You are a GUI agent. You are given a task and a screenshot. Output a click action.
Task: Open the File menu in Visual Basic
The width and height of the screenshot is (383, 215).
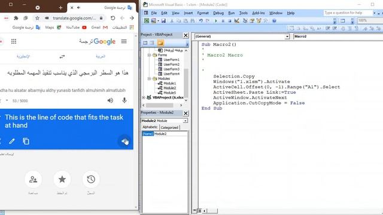coord(154,13)
